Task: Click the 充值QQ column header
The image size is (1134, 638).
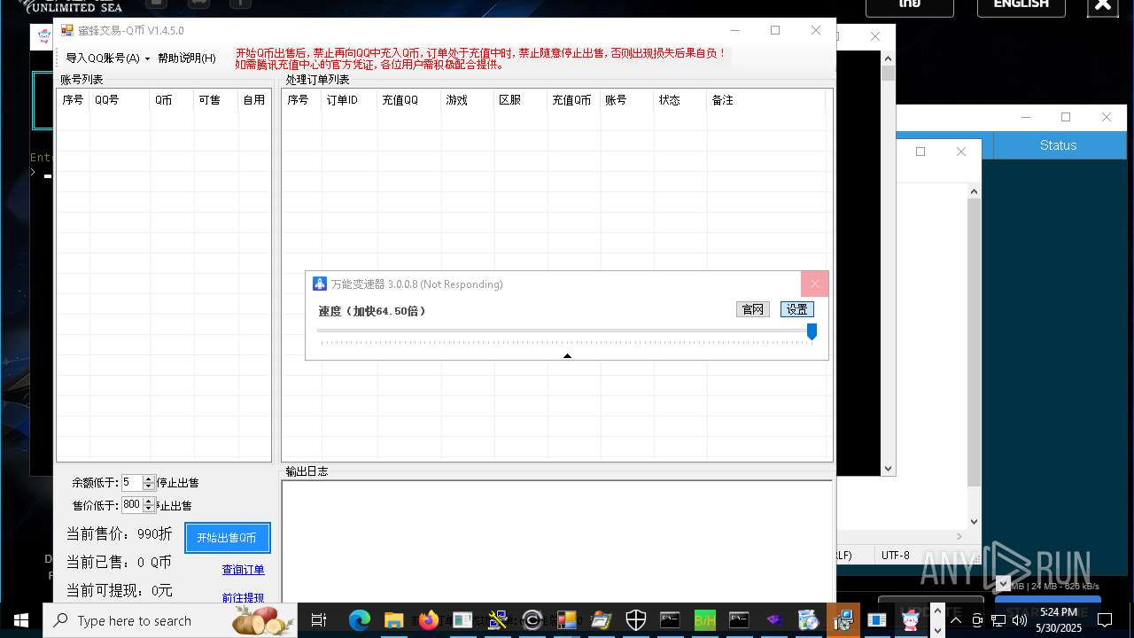Action: point(409,100)
